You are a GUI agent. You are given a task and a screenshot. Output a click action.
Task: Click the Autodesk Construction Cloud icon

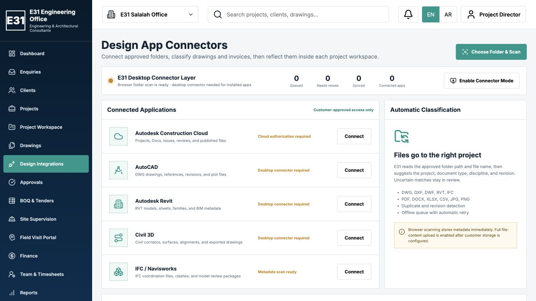[x=119, y=136]
